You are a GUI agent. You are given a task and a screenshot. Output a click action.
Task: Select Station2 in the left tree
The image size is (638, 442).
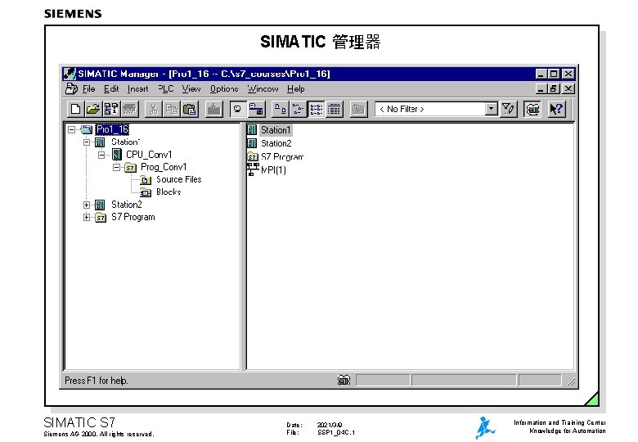click(x=127, y=205)
